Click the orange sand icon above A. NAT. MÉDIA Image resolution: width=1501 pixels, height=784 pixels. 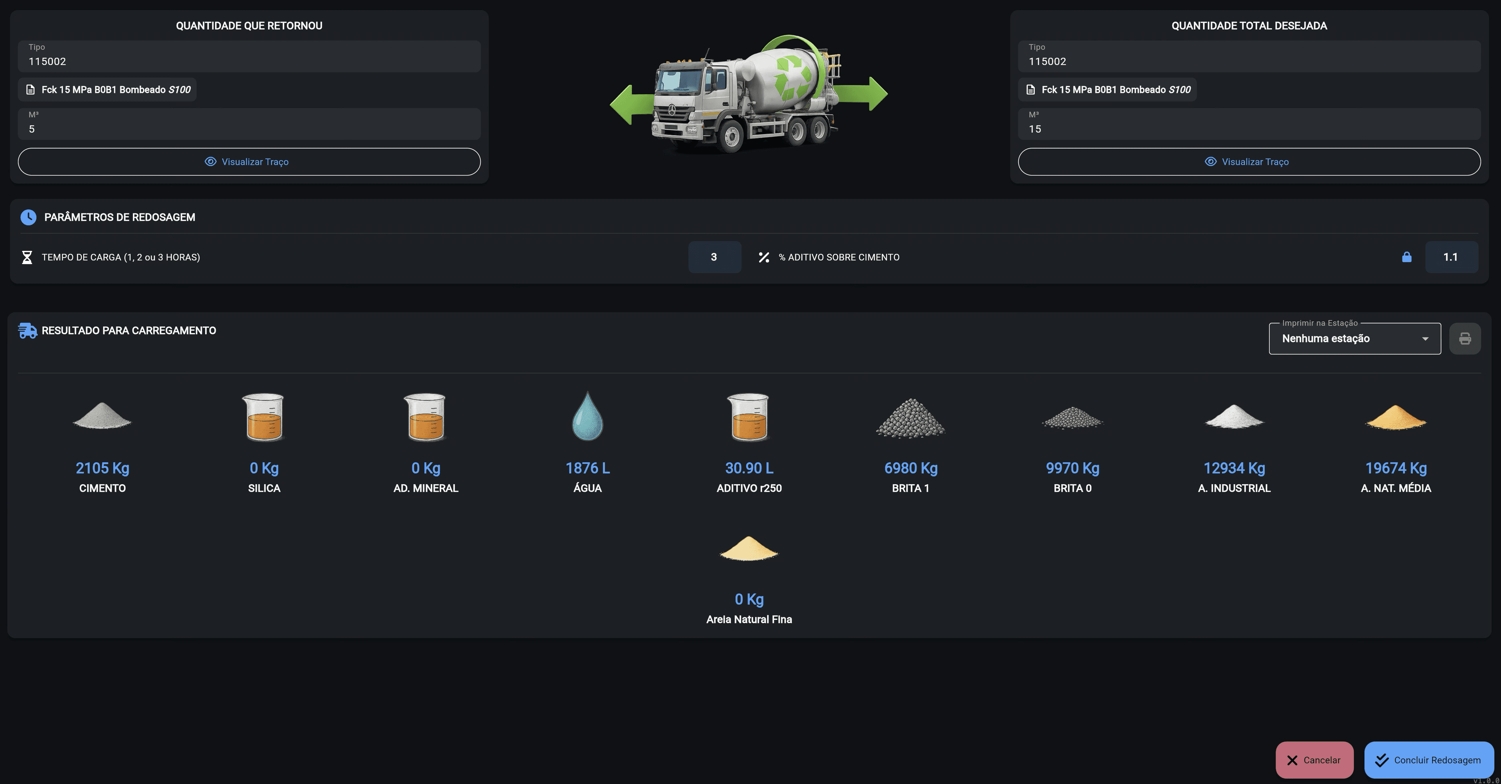click(x=1395, y=417)
